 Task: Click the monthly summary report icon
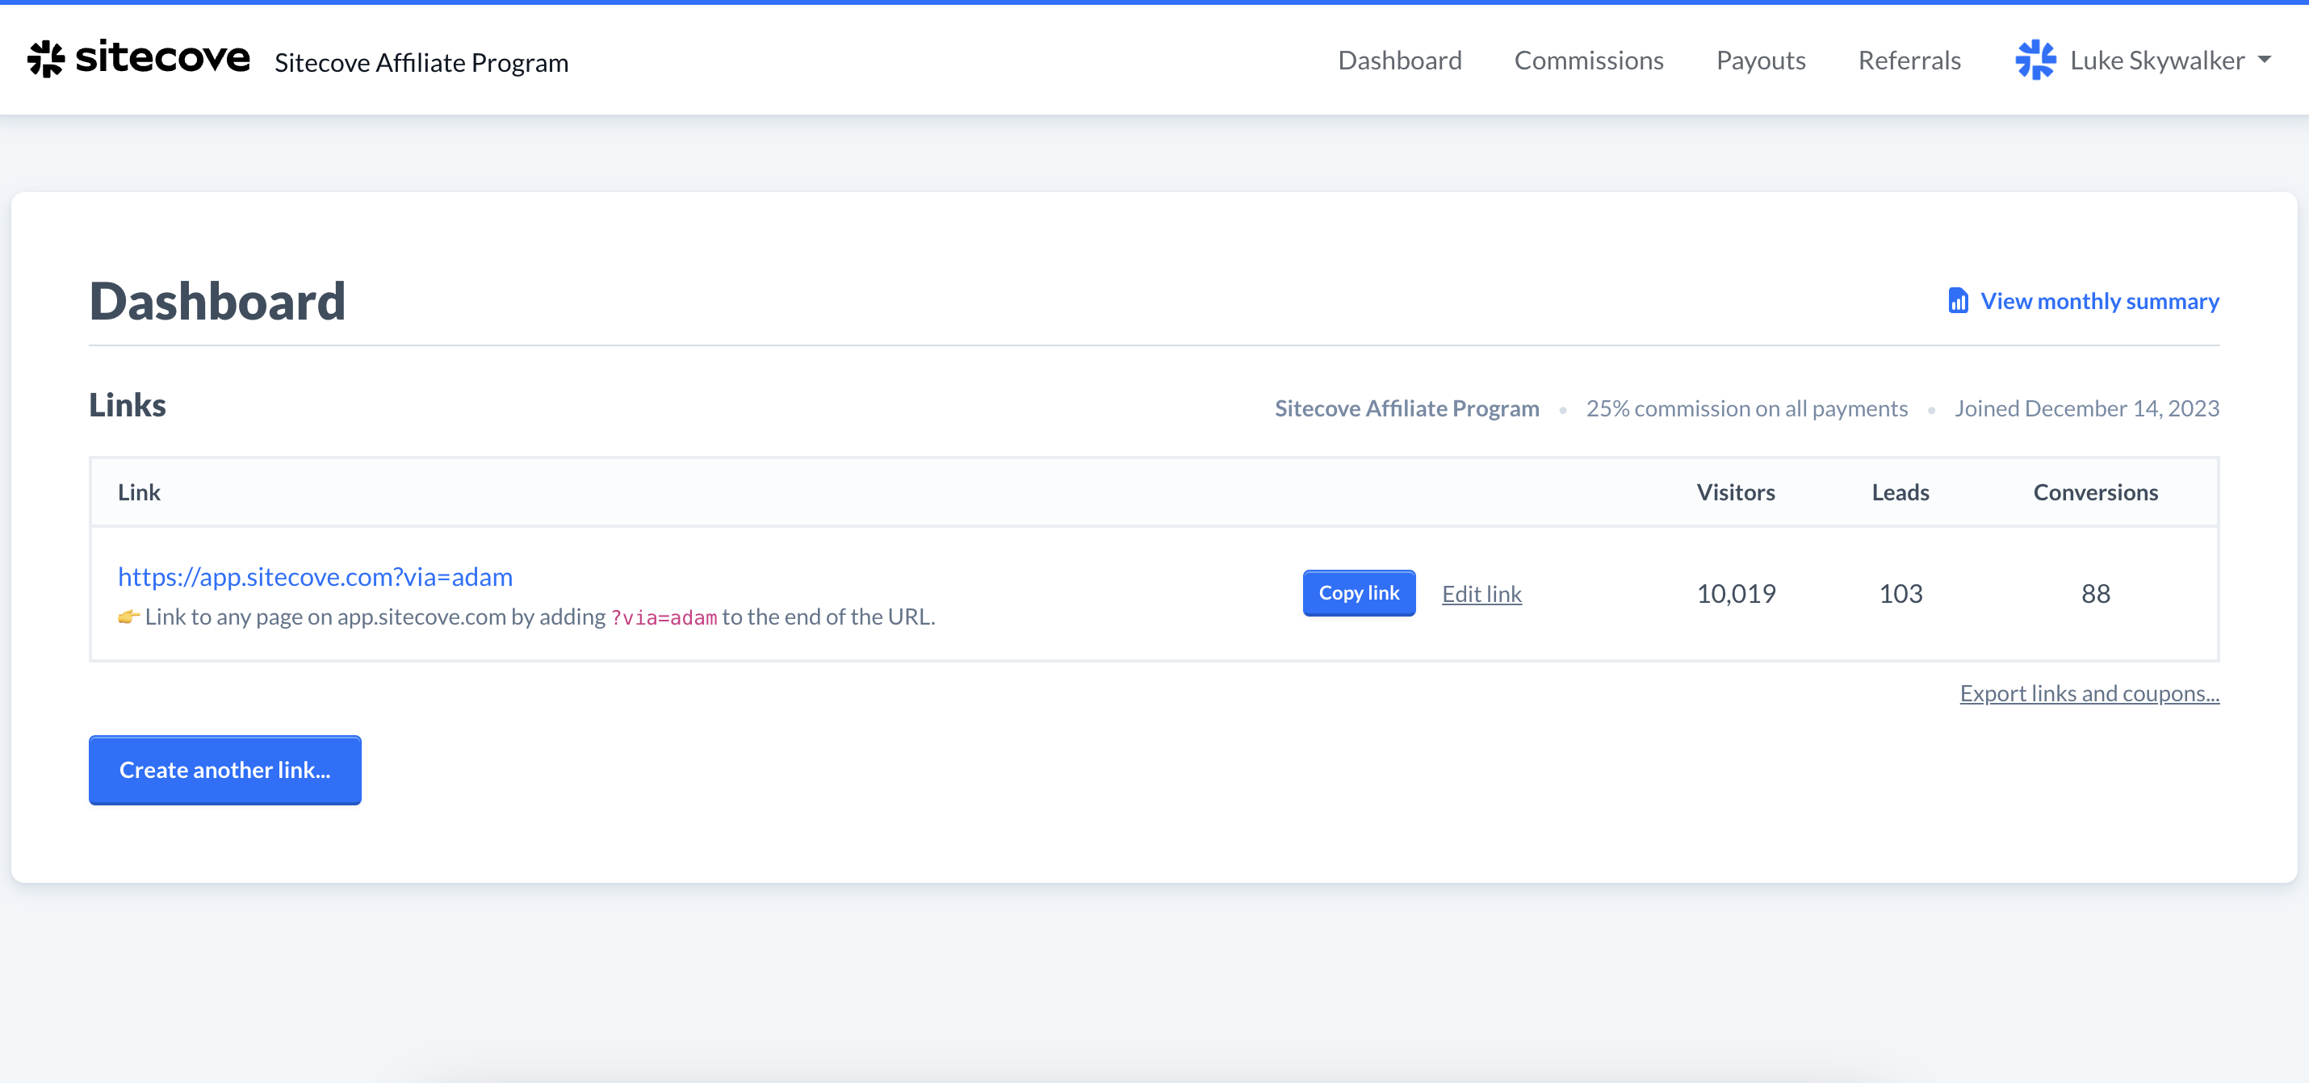click(x=1958, y=301)
